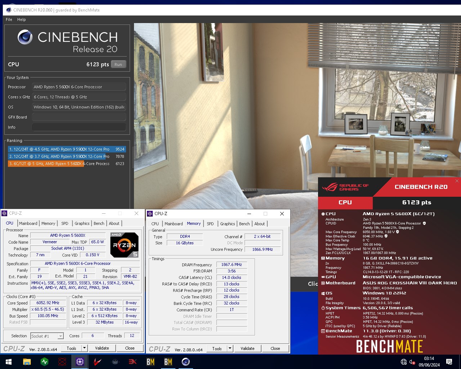Expand Tools dropdown arrow in left CPU-Z
The width and height of the screenshot is (461, 369).
point(84,348)
